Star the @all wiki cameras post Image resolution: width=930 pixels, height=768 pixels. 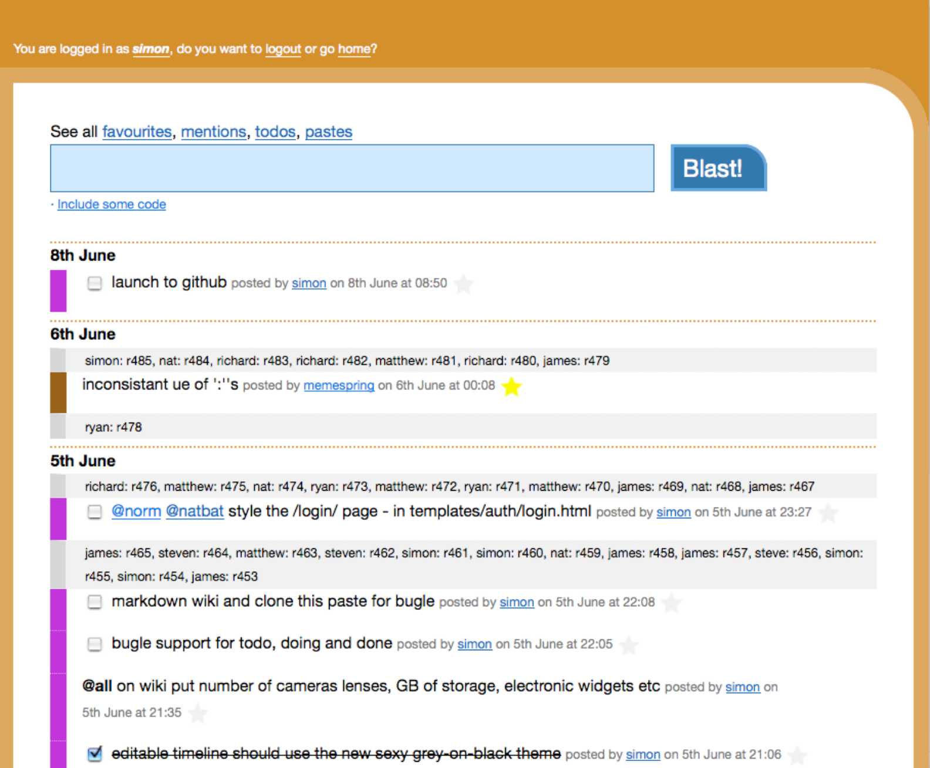(198, 713)
